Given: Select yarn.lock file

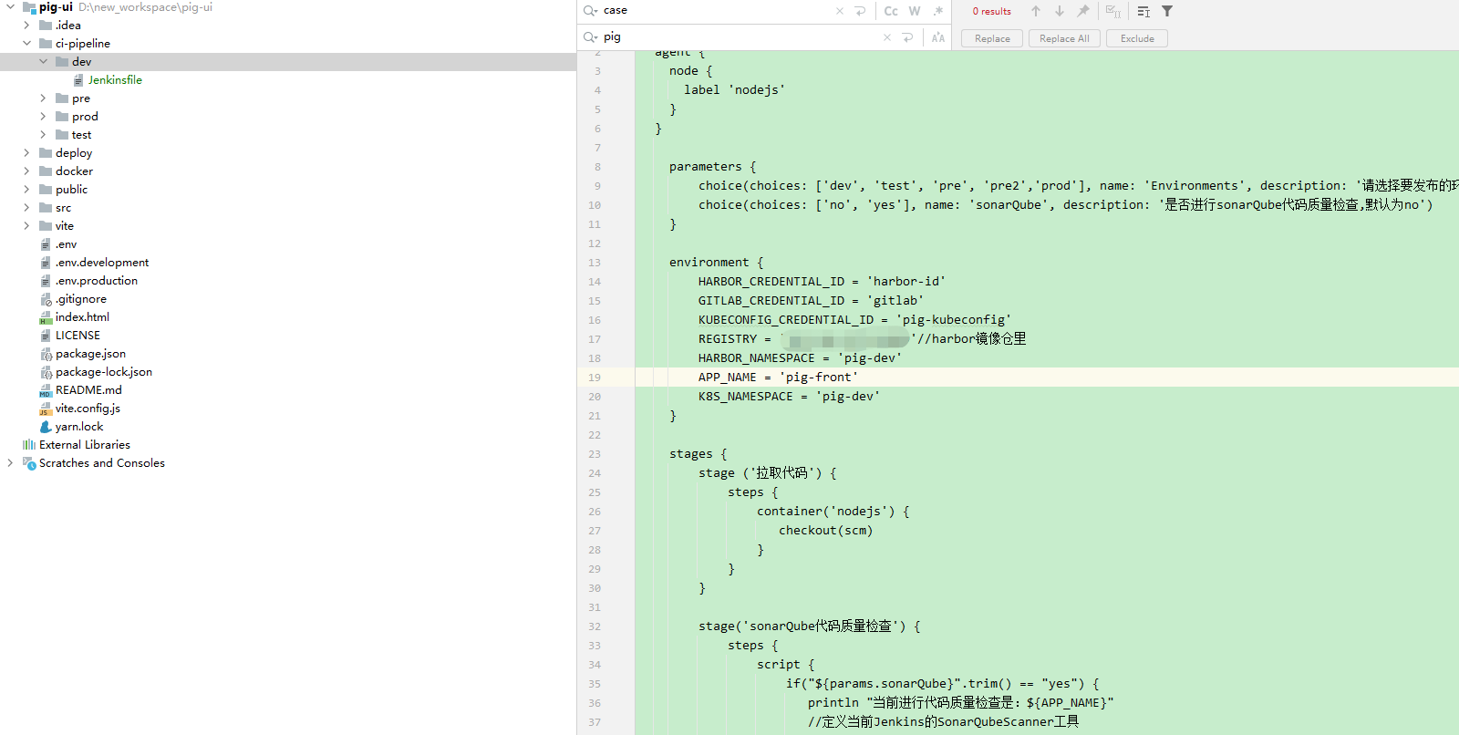Looking at the screenshot, I should [x=79, y=427].
